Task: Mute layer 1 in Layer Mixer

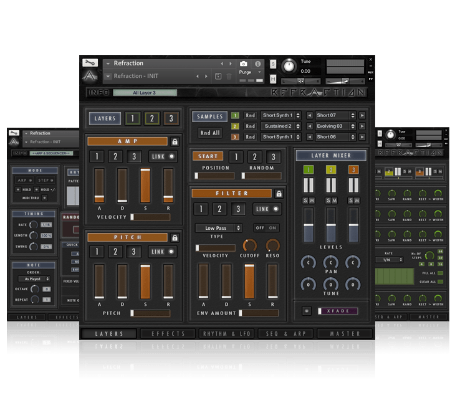Action: click(312, 201)
